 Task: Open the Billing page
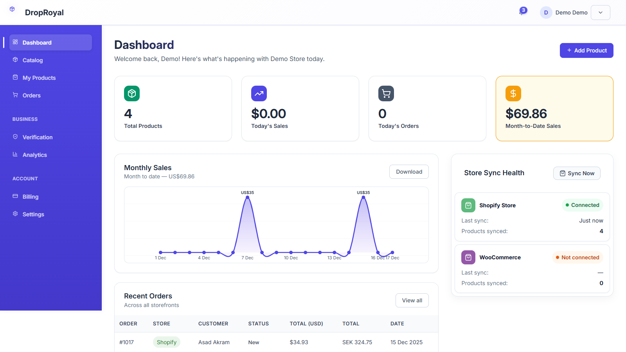point(30,197)
